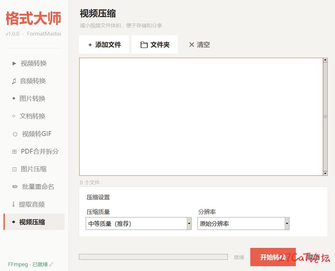Click the 就绪 status label
Image resolution: width=335 pixels, height=271 pixels.
point(239,257)
